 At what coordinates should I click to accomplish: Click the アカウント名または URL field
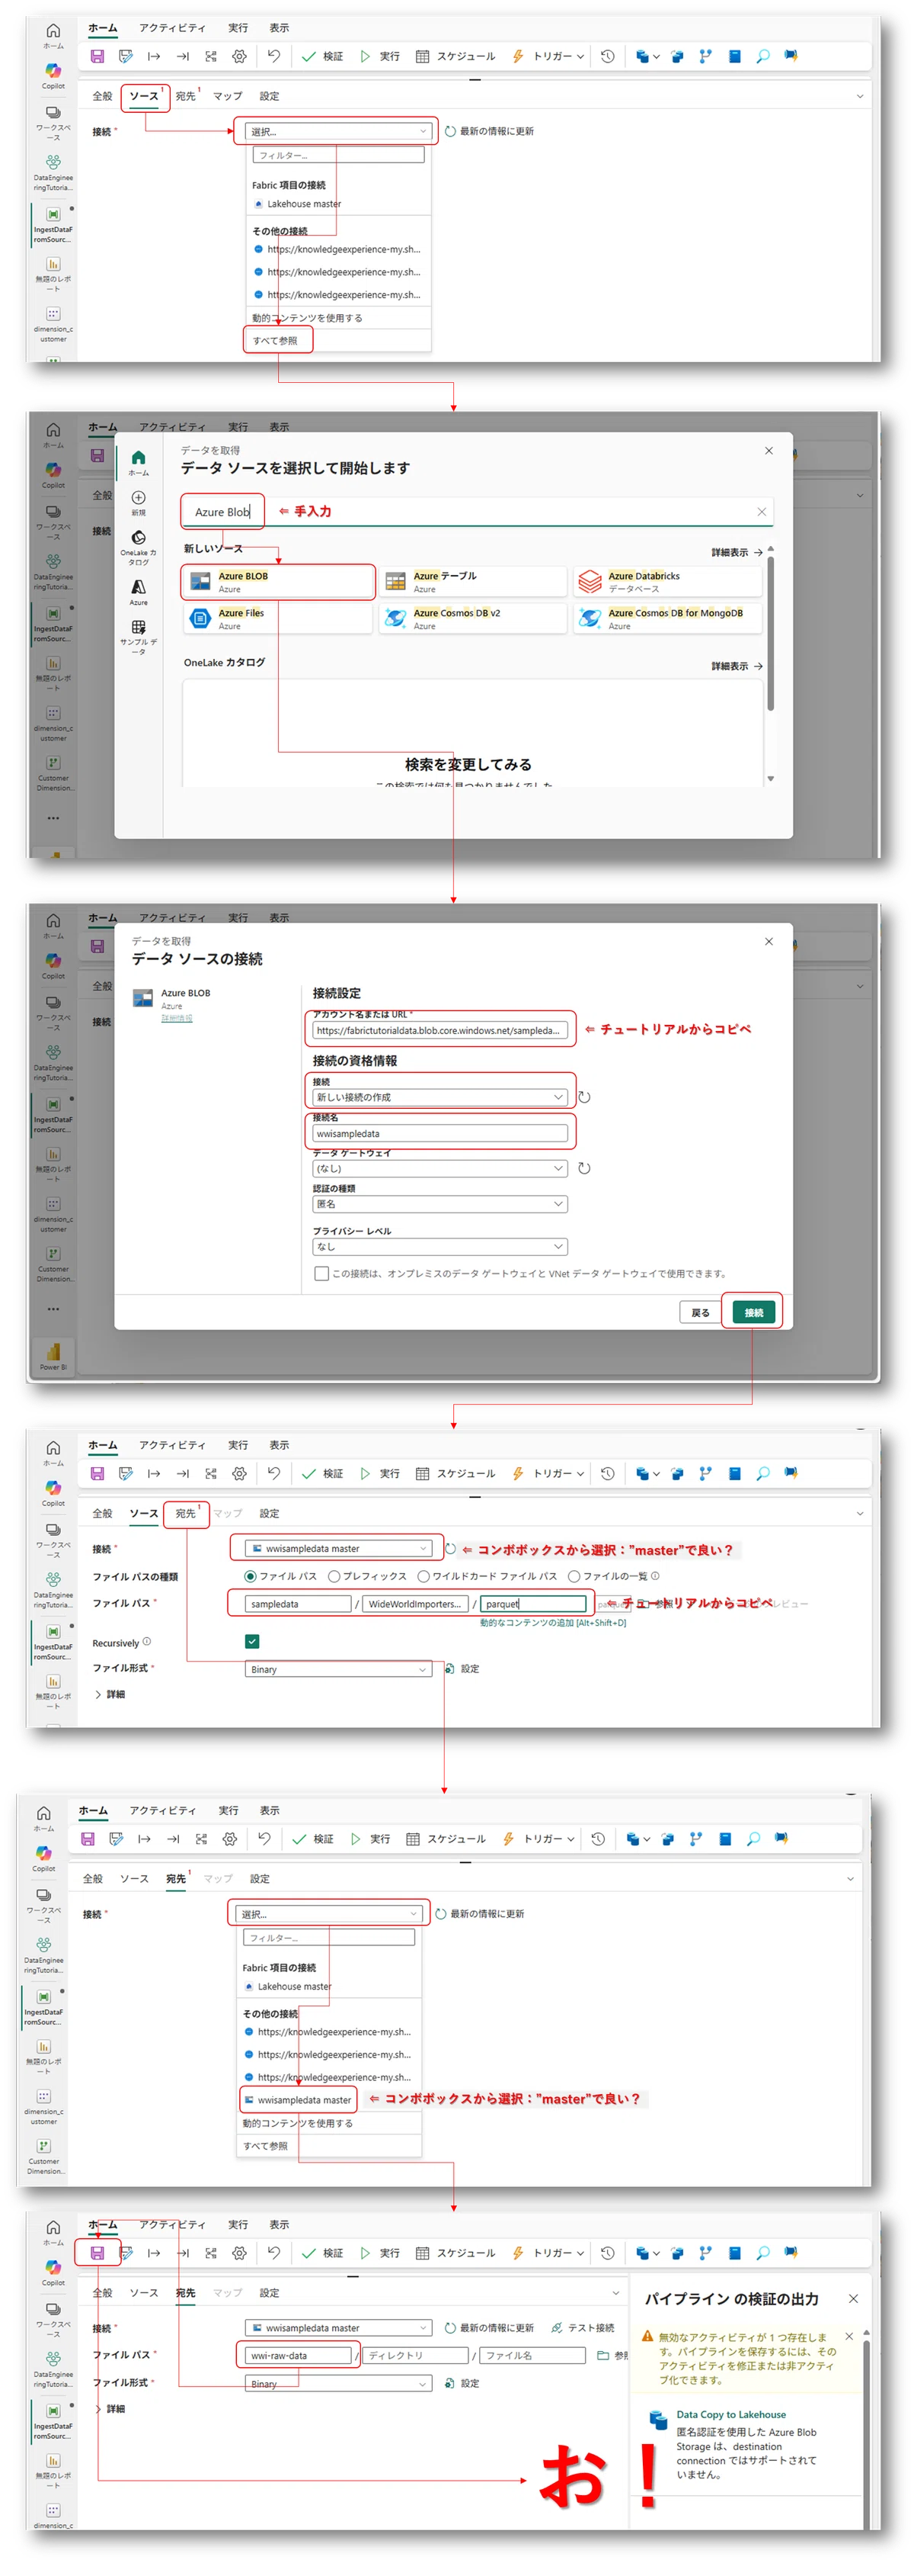coord(439,1030)
